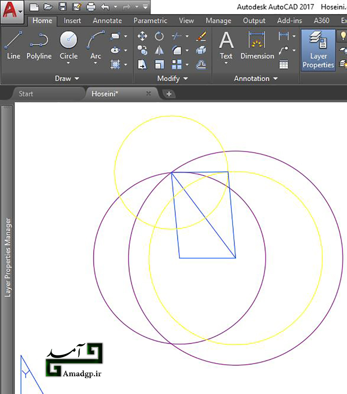The height and width of the screenshot is (394, 347).
Task: Select the Linear dimension icon
Action: click(x=284, y=36)
